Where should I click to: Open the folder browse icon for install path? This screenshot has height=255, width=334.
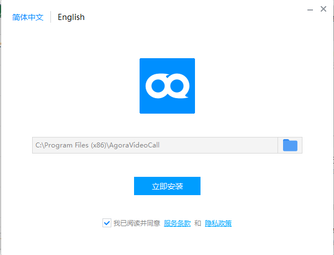tap(290, 145)
